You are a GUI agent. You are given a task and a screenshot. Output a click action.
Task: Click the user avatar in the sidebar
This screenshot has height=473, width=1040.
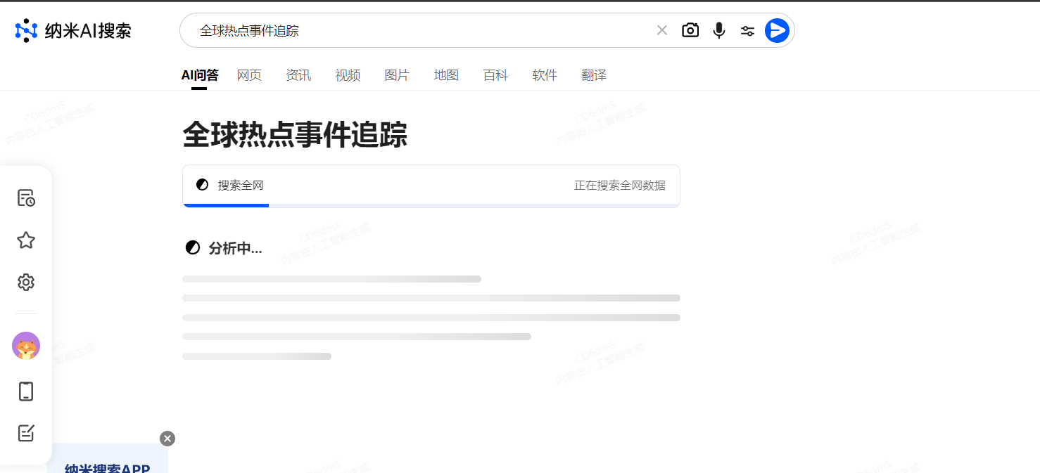point(25,346)
